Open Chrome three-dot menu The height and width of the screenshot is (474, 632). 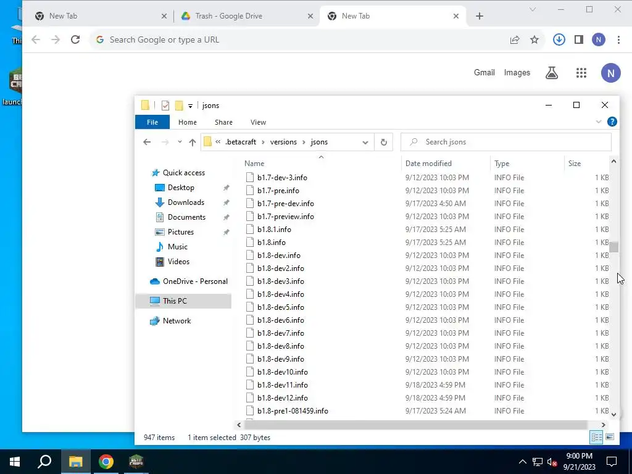tap(618, 39)
